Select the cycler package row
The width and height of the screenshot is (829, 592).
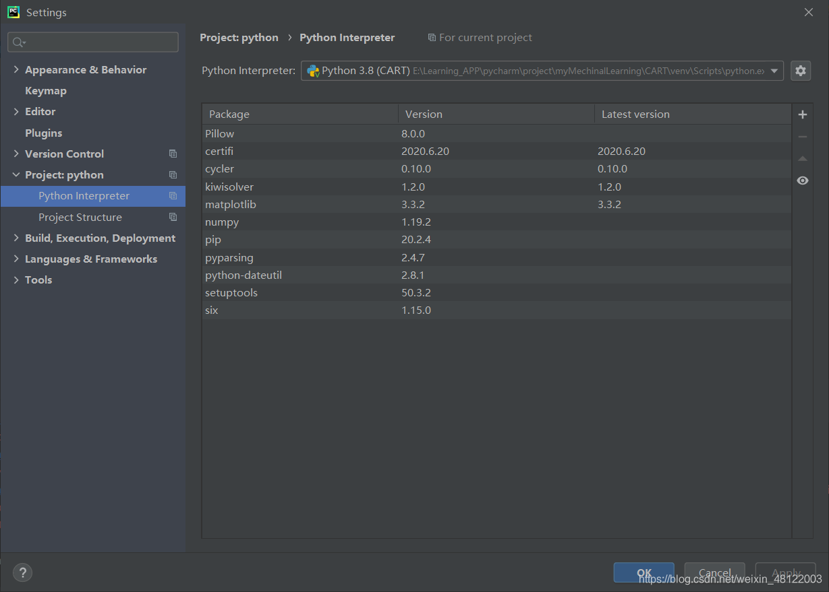tap(496, 169)
